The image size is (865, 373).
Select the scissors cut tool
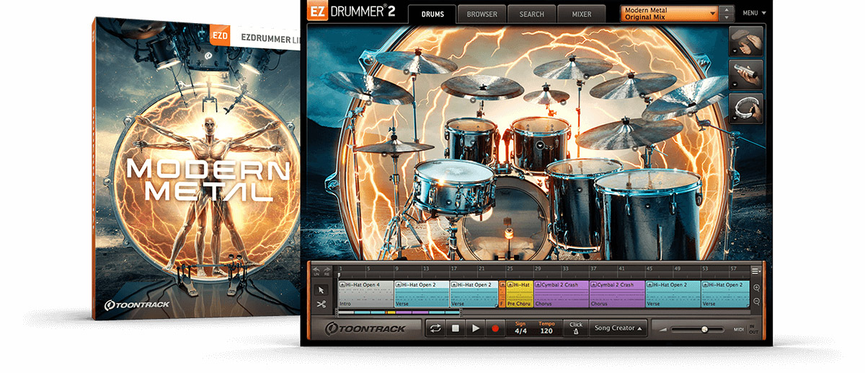coord(321,304)
